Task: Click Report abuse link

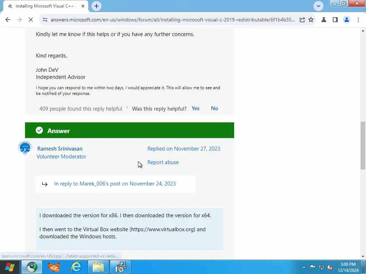Action: pos(163,162)
